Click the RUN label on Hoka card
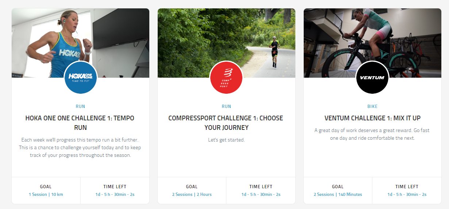This screenshot has width=449, height=209. (80, 107)
